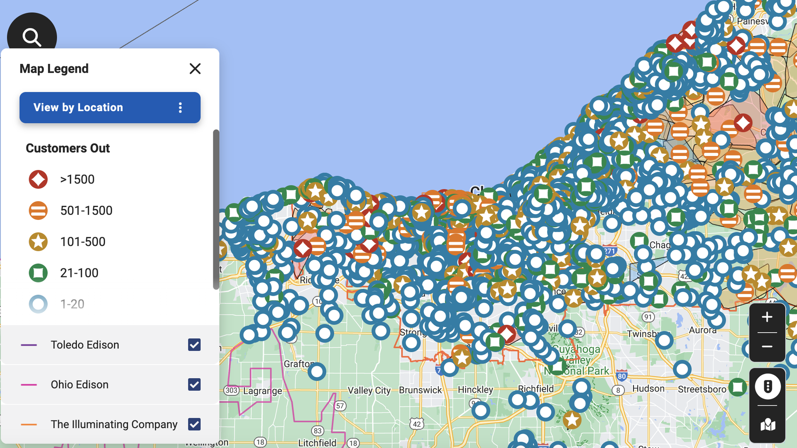
Task: Disable the Ohio Edison overlay
Action: coord(194,385)
